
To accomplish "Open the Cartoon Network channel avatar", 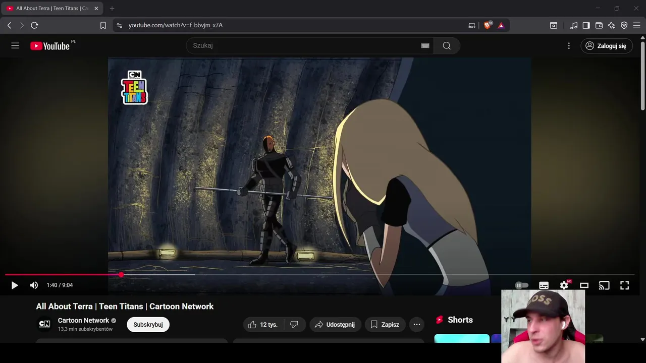I will click(44, 324).
